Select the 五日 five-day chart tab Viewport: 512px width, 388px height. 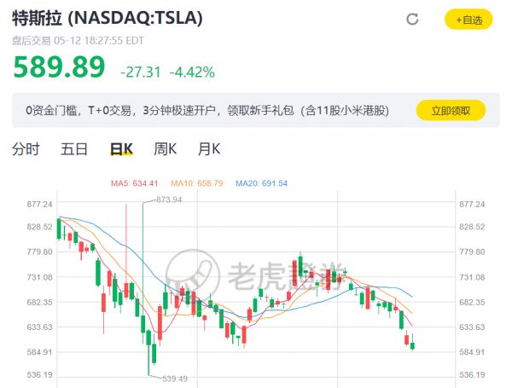pos(74,149)
